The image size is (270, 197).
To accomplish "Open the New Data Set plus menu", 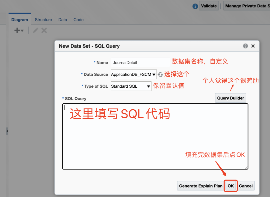I will (19, 30).
